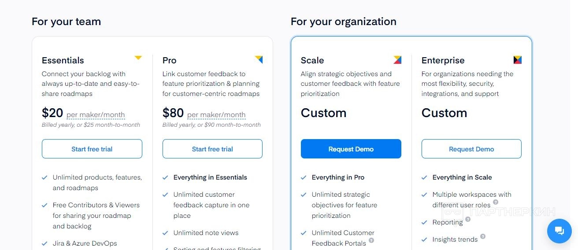The image size is (578, 250).
Task: Click the Jira & Azure DevOps feature
Action: coord(85,243)
